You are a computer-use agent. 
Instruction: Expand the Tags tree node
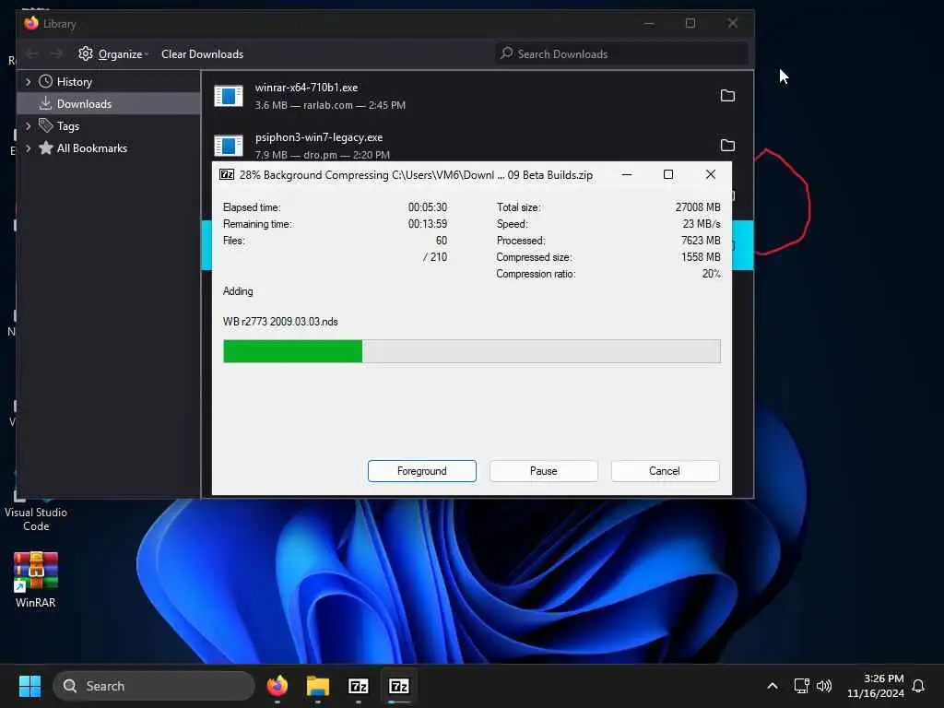28,125
